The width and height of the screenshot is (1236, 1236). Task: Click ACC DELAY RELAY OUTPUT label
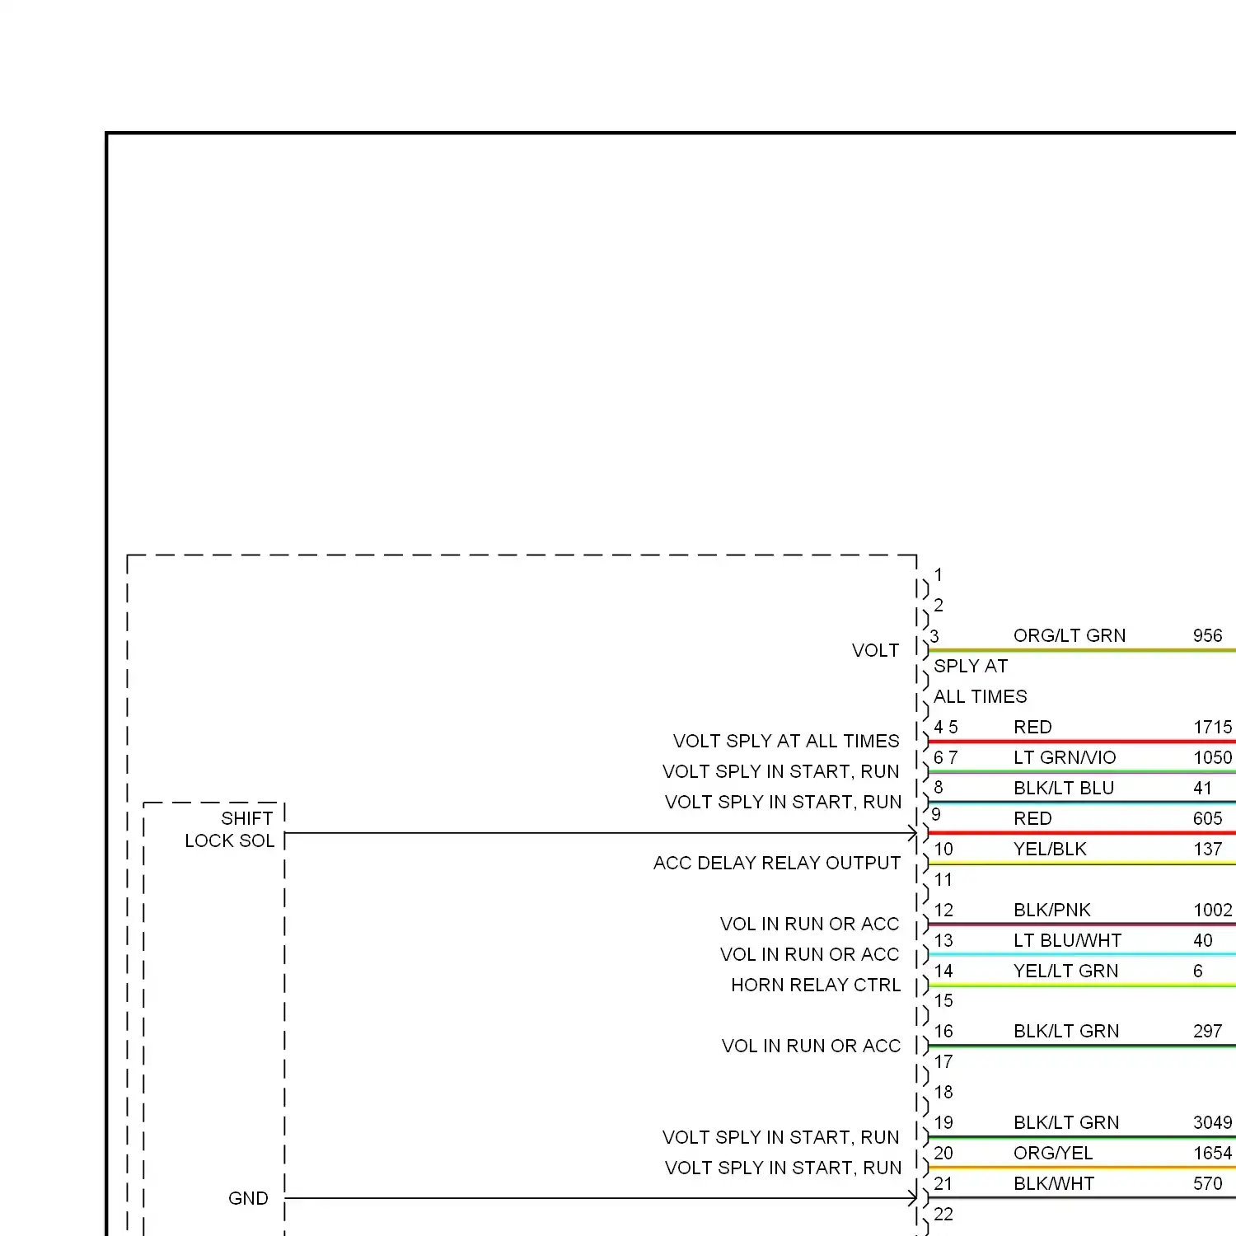[x=777, y=863]
